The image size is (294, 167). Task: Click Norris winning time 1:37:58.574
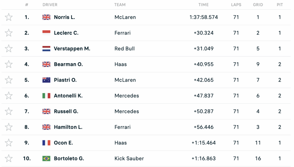204,17
